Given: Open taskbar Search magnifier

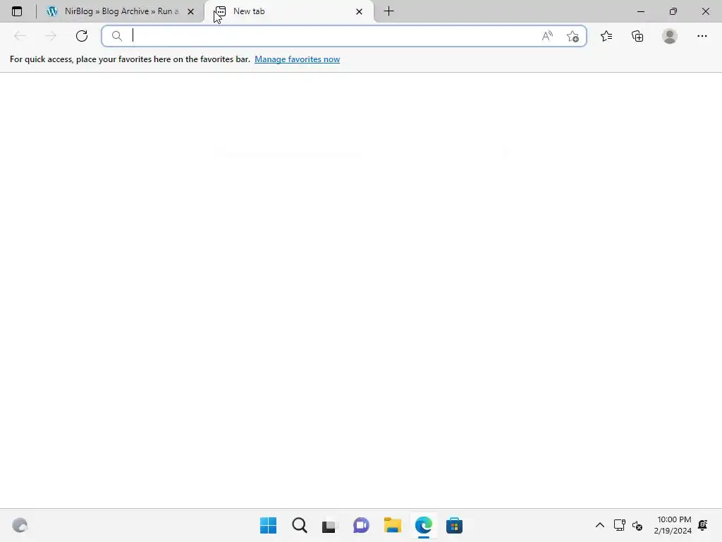Looking at the screenshot, I should [299, 525].
